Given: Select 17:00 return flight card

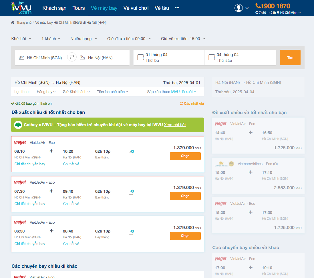Looking at the screenshot, I should (x=258, y=265).
